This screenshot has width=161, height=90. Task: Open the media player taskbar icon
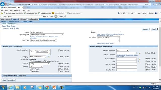[x=25, y=88]
